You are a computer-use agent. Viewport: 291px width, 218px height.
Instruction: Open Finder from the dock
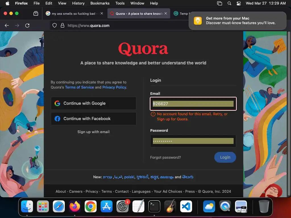point(27,206)
